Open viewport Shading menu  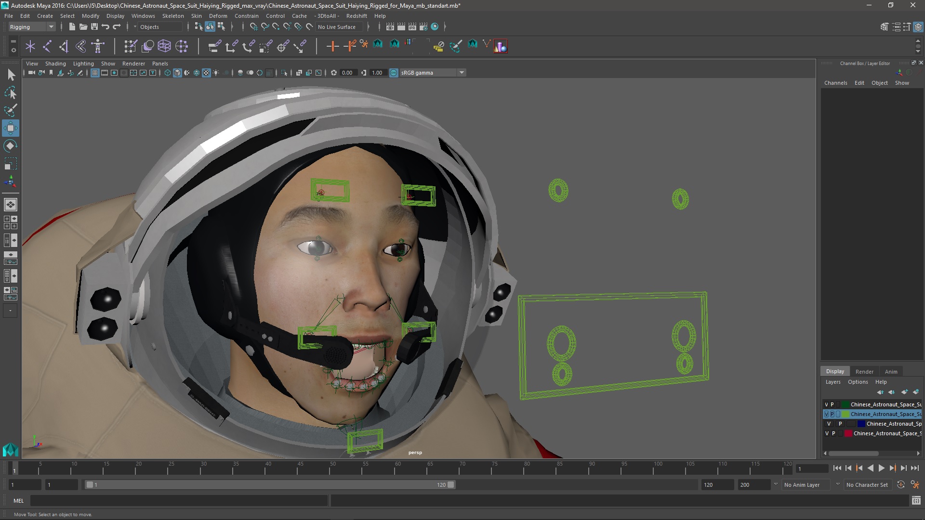point(55,64)
